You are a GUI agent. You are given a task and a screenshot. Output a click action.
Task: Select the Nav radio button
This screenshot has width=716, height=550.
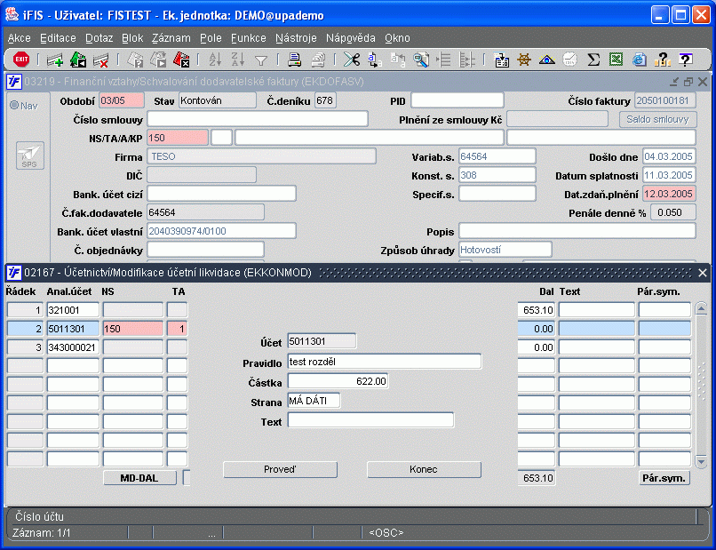[14, 105]
